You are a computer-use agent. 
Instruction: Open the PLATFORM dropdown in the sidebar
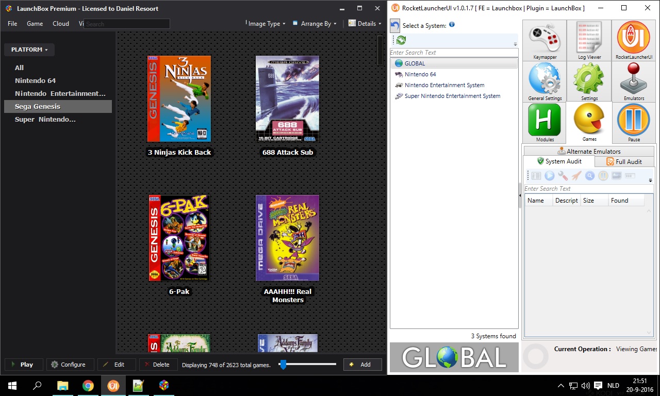coord(29,49)
